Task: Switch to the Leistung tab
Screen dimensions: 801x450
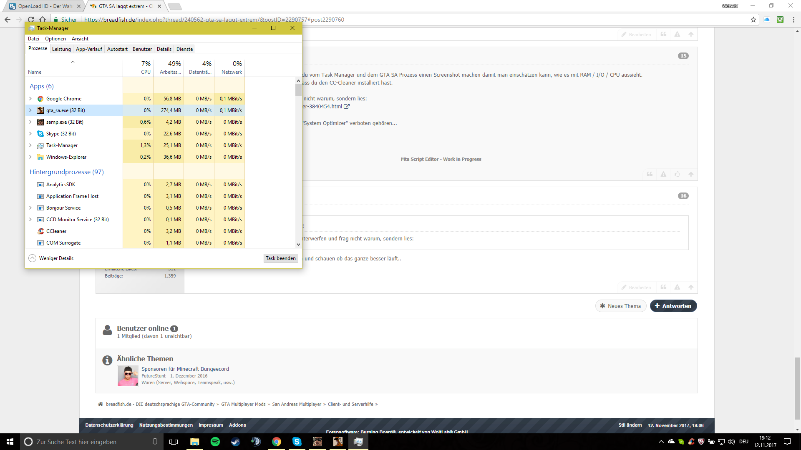Action: point(61,49)
